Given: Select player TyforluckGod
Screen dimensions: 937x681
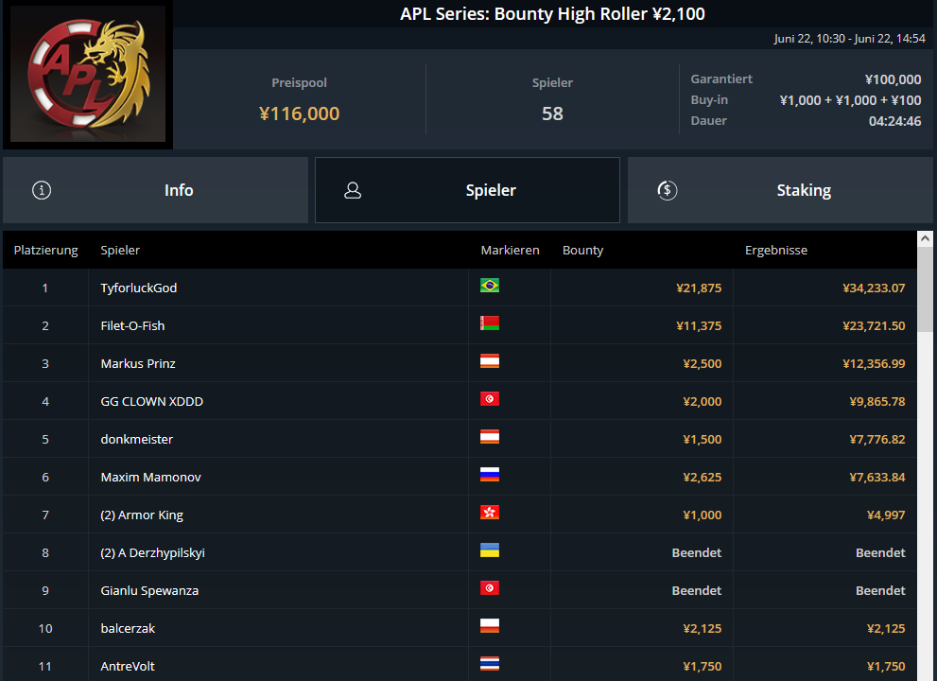Looking at the screenshot, I should coord(139,288).
